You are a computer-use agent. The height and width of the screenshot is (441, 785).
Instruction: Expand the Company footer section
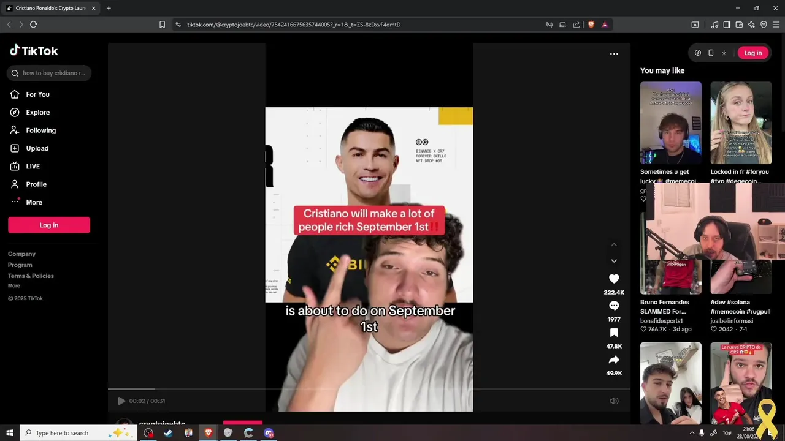[21, 254]
